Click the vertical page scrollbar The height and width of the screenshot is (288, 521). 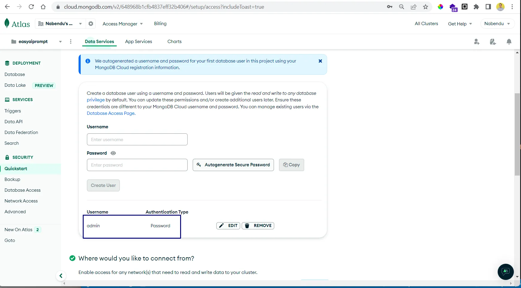[x=517, y=135]
